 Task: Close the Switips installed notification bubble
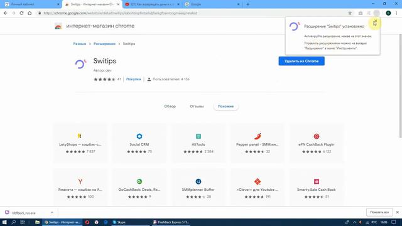[x=376, y=21]
